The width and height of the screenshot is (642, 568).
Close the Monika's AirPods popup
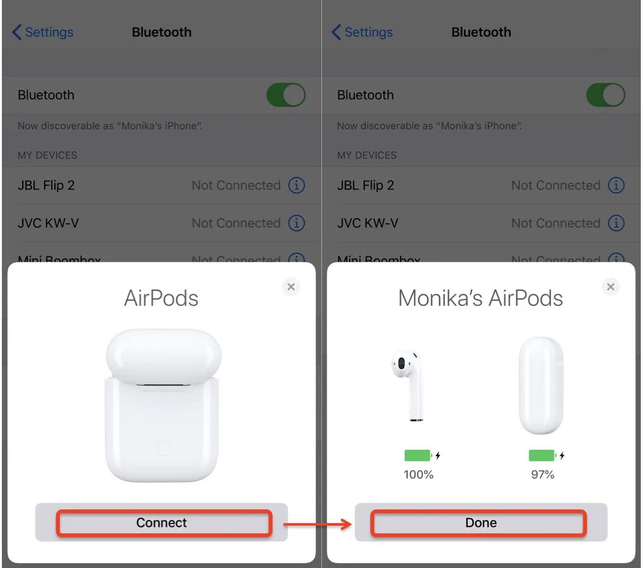(610, 286)
